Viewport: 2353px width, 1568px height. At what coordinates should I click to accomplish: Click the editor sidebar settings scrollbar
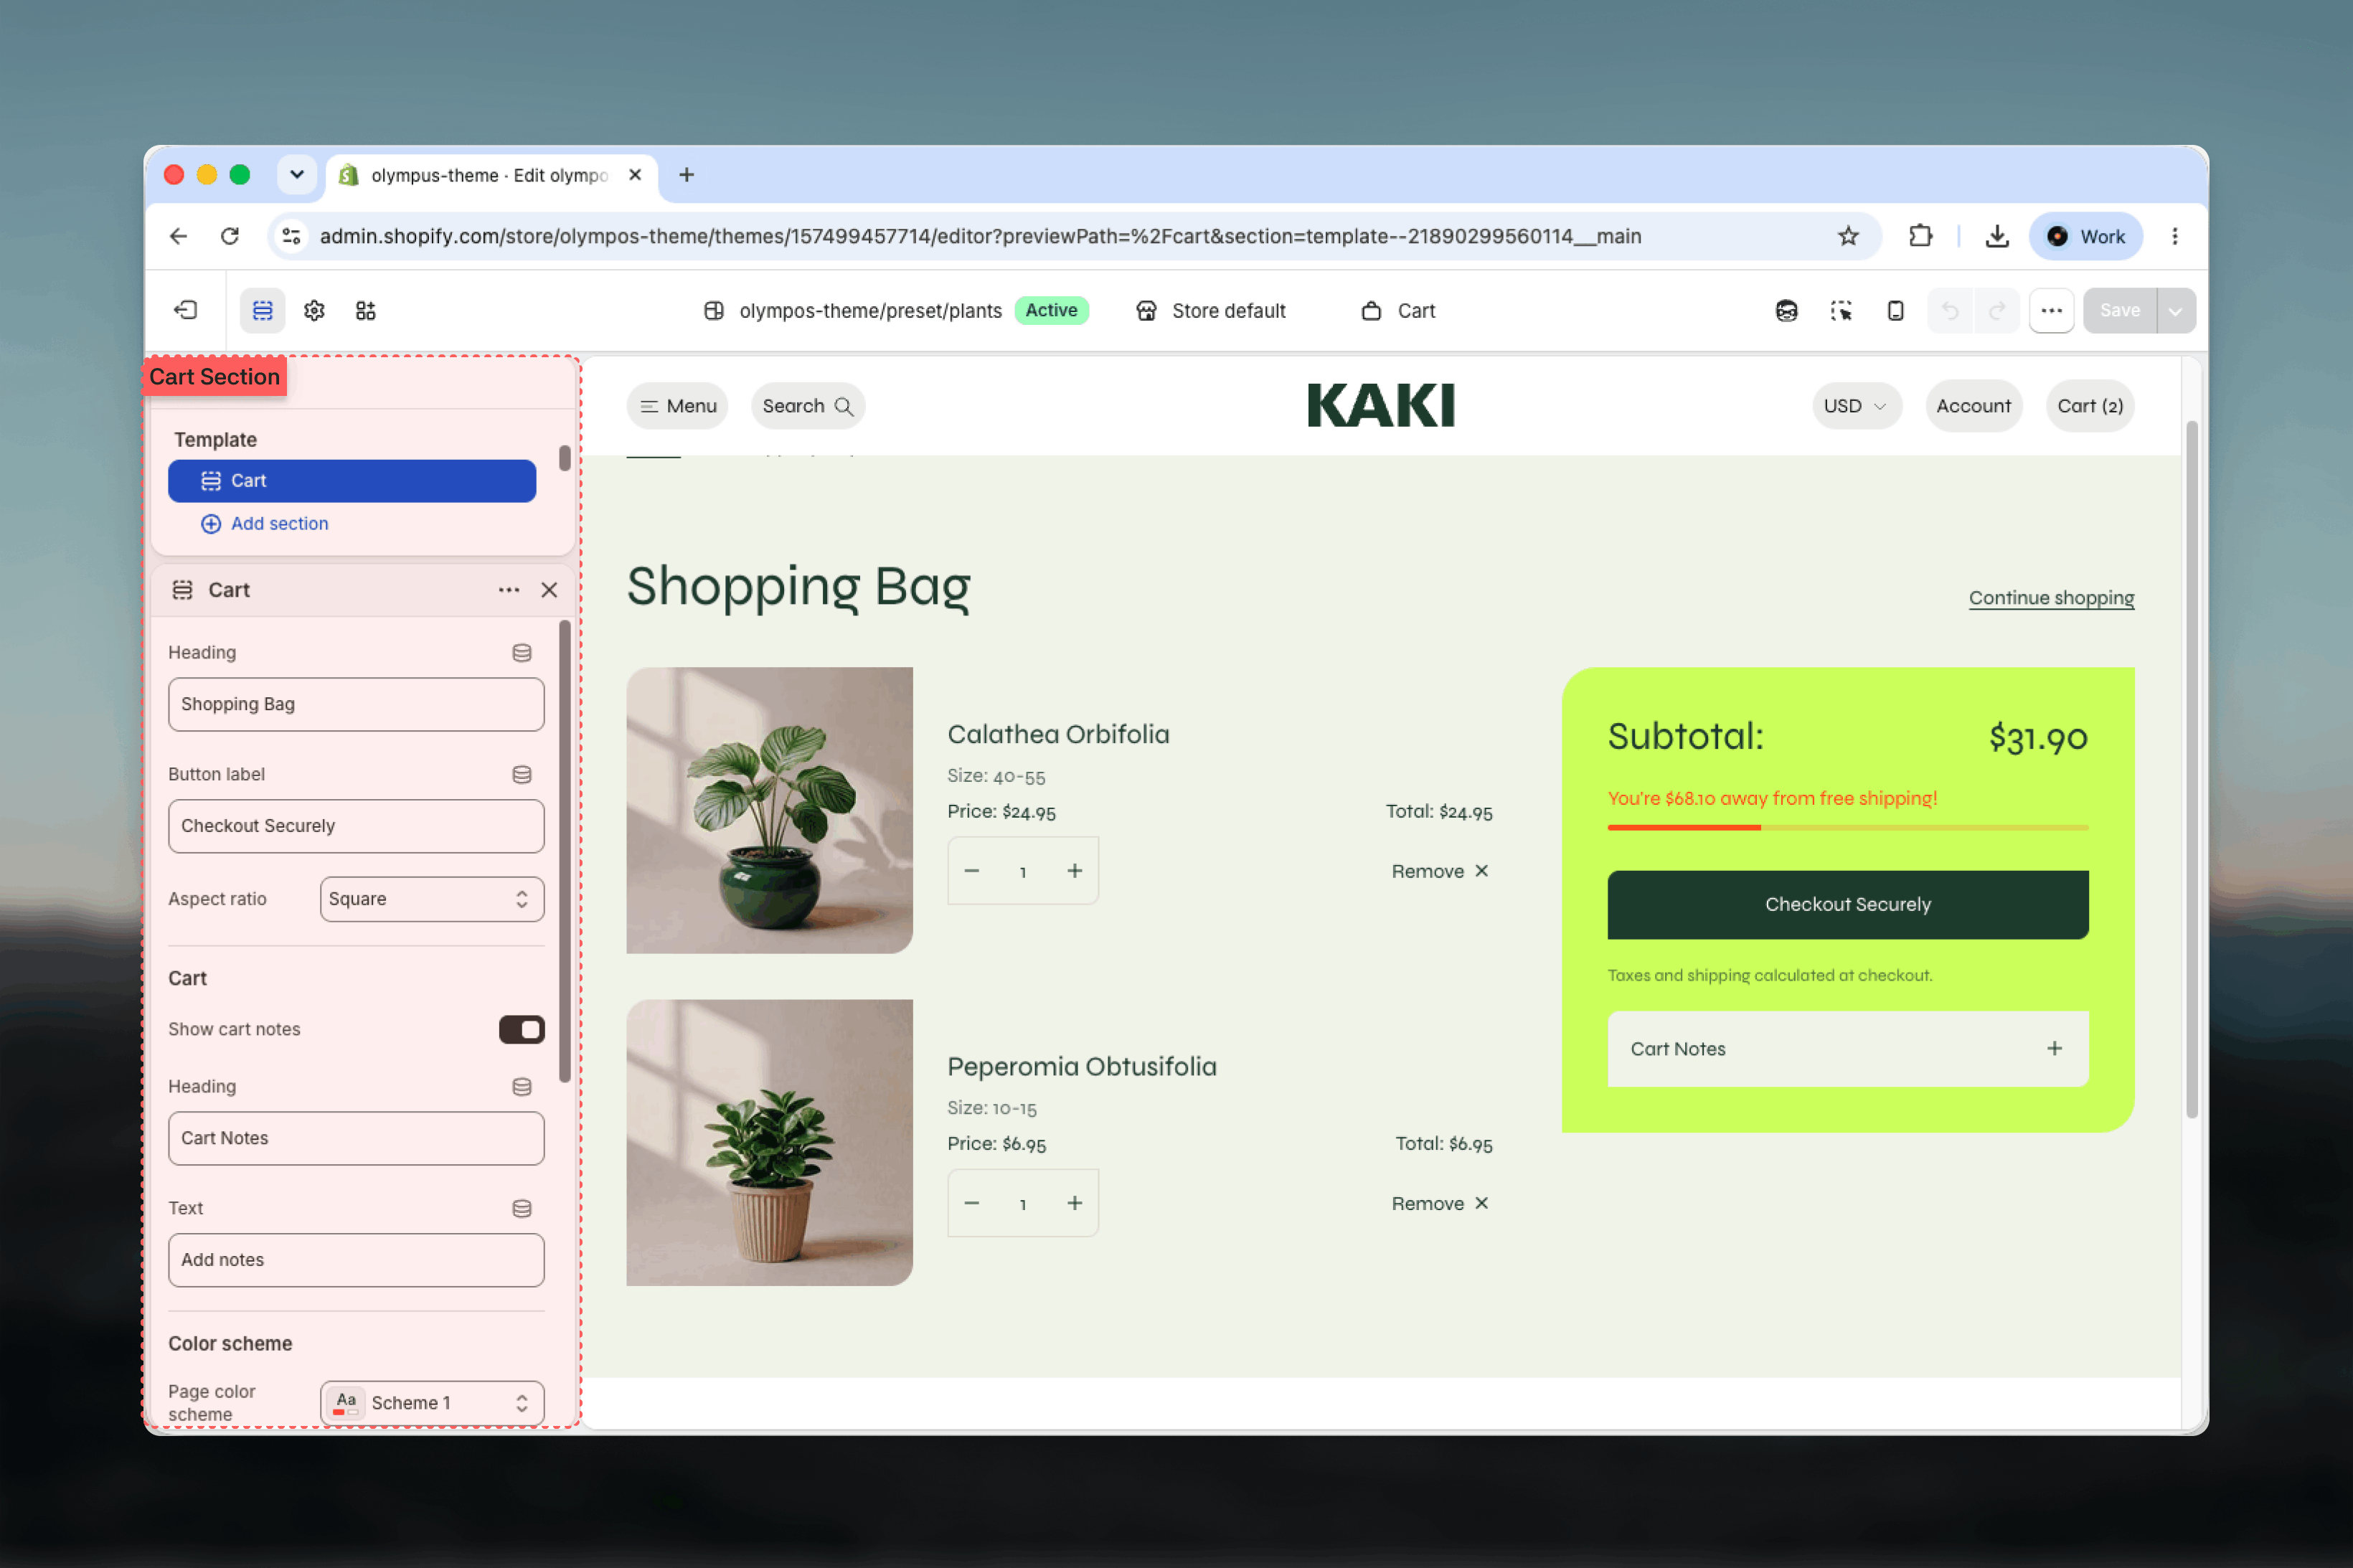[x=565, y=851]
